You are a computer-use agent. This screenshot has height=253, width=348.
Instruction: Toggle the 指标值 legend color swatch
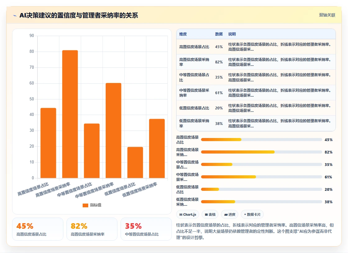pyautogui.click(x=85, y=205)
